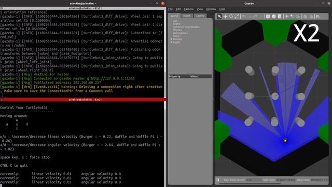Click the 'CTRL-C to quit' terminal line
This screenshot has height=187, width=332.
pos(14,166)
